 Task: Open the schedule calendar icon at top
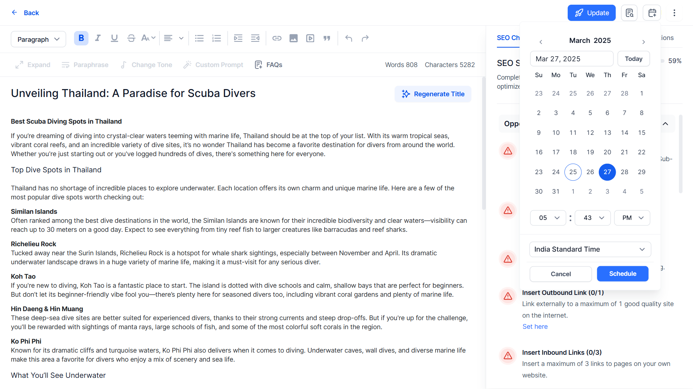[652, 13]
